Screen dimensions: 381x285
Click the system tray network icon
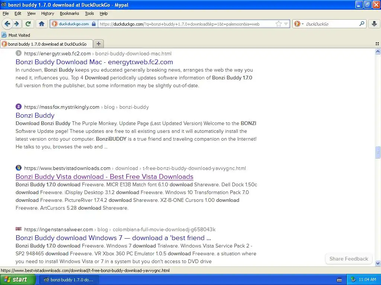(x=353, y=280)
